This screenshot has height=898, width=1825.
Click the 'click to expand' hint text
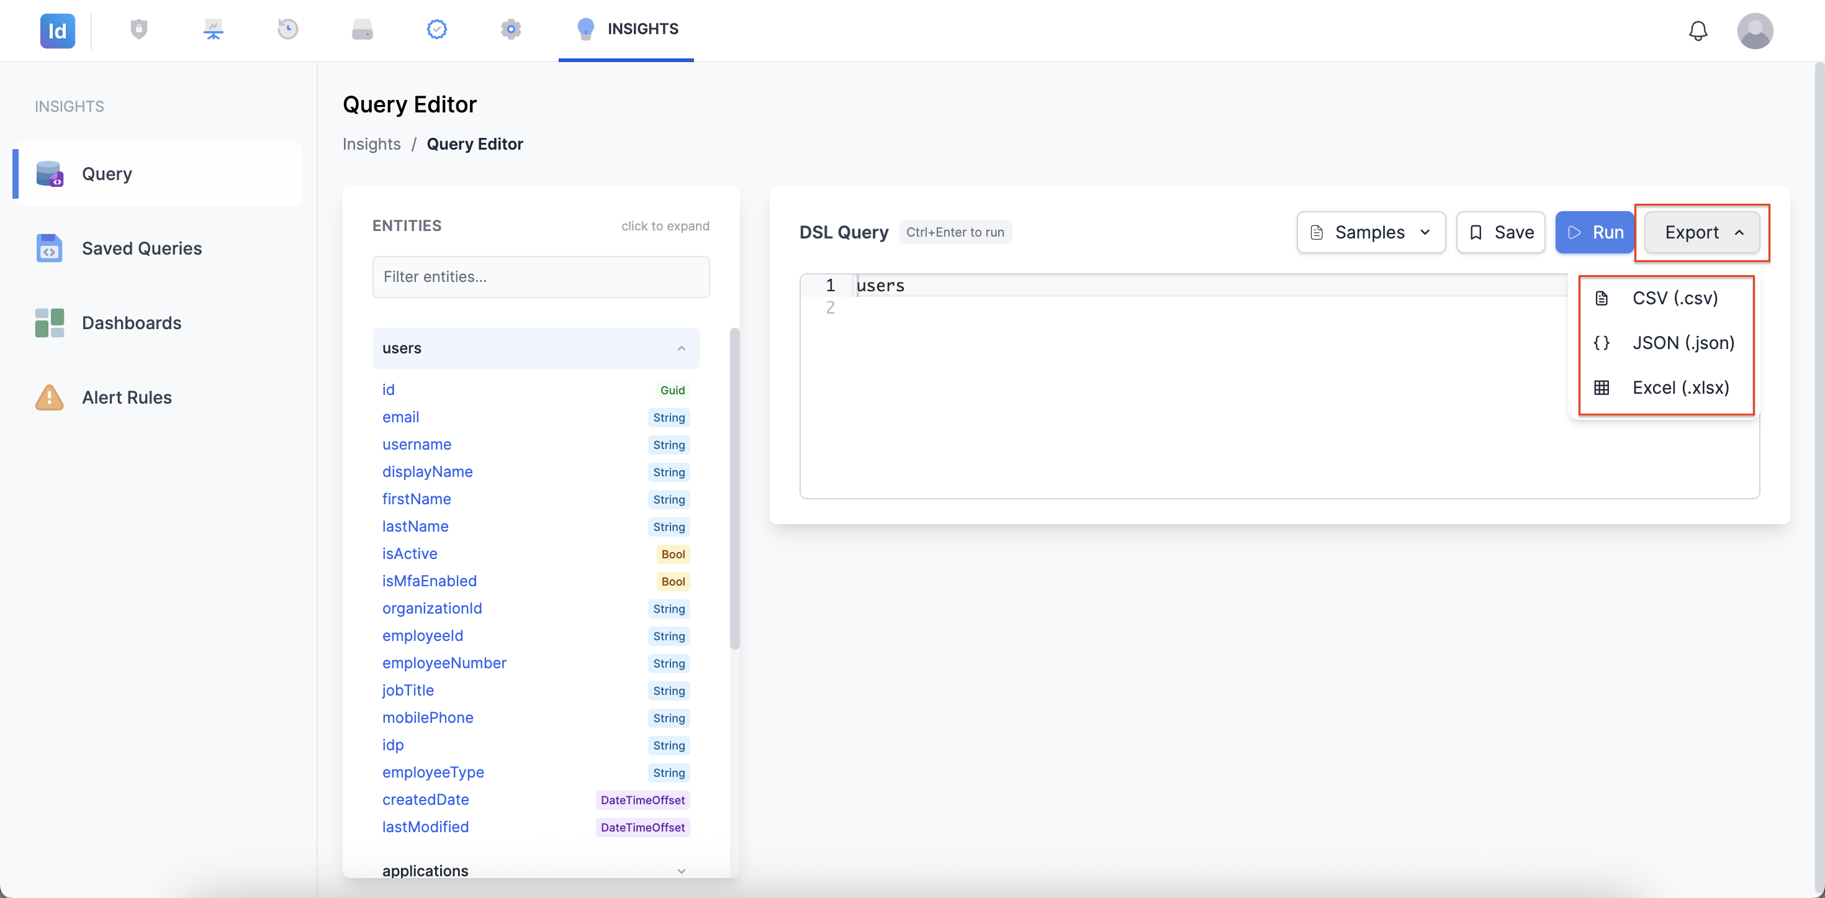pyautogui.click(x=665, y=225)
